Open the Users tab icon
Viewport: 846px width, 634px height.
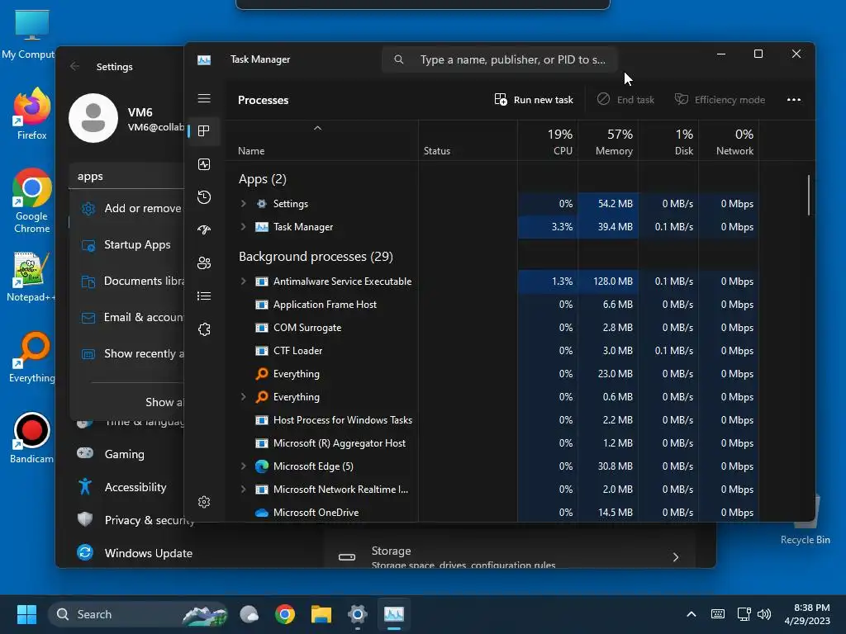point(204,263)
